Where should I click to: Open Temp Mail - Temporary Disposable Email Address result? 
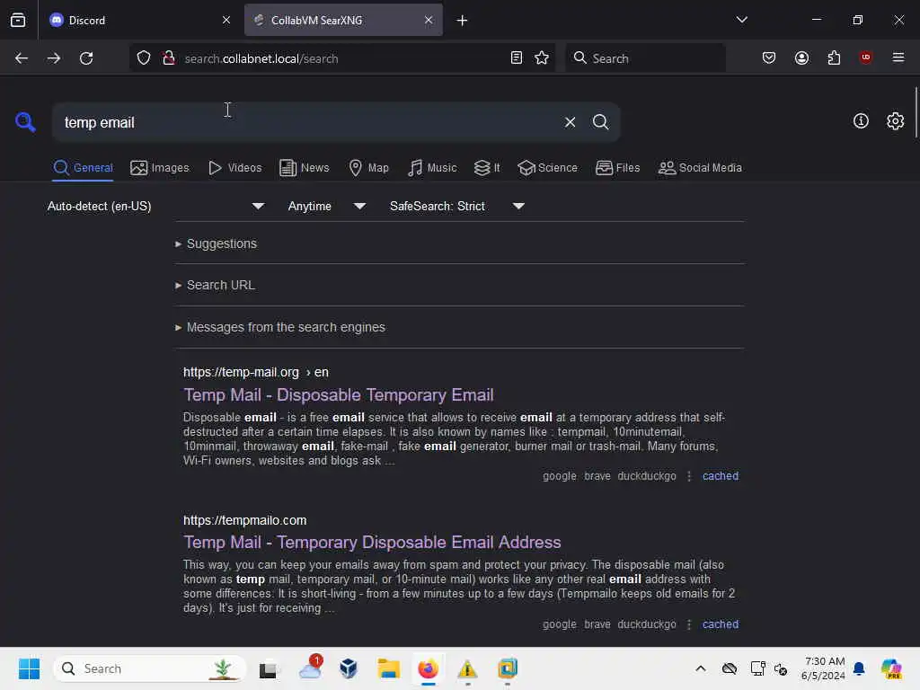pos(372,542)
